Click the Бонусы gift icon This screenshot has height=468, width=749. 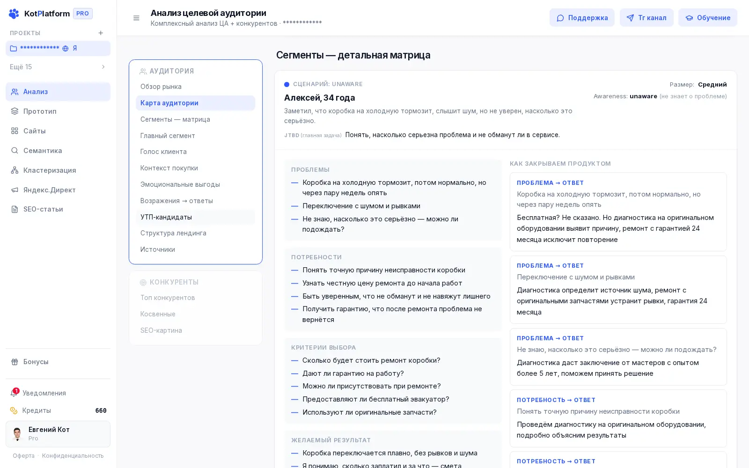coord(15,362)
